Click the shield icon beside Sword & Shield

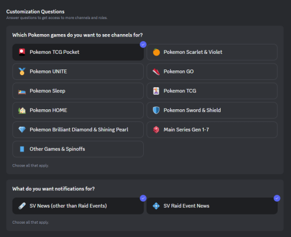coord(156,110)
